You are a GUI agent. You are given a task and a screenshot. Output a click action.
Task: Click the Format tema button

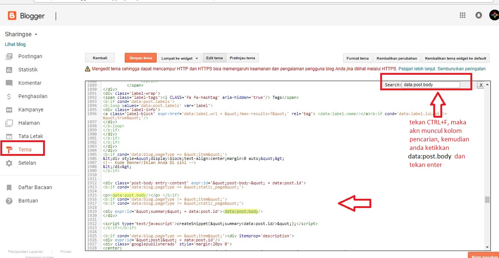[x=358, y=58]
